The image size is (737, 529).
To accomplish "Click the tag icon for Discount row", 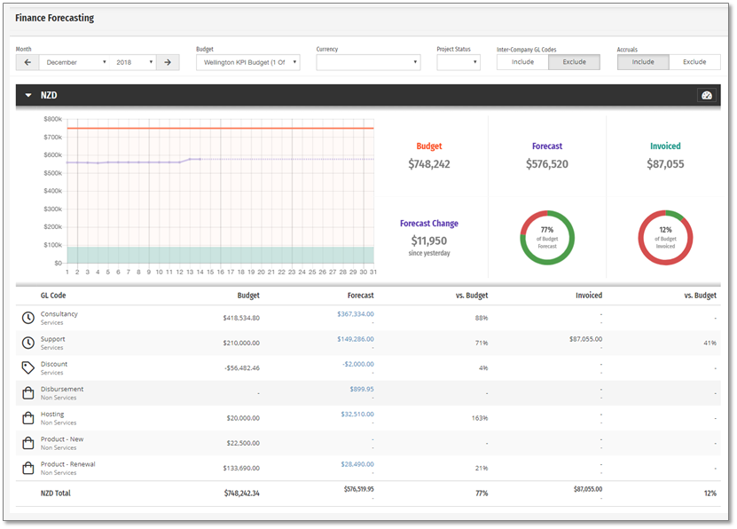I will [x=28, y=367].
